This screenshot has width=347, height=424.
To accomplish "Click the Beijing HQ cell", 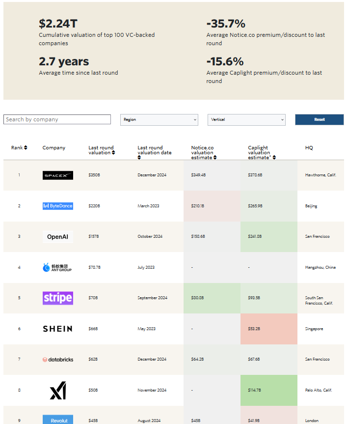I will [311, 206].
